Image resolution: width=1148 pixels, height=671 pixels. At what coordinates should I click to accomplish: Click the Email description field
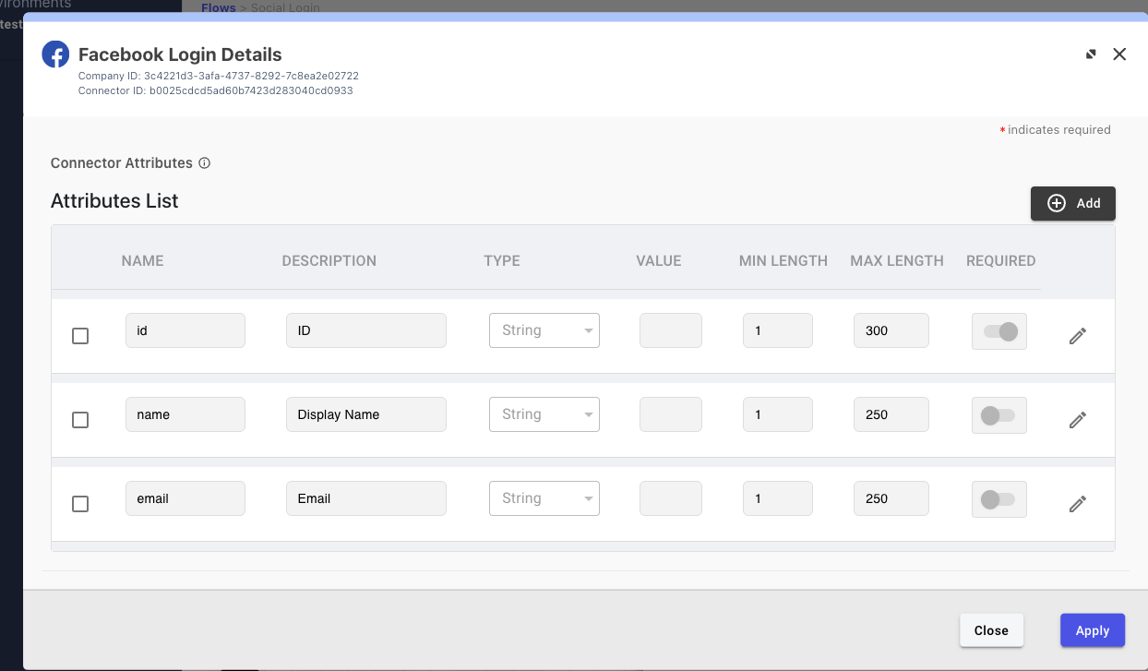[x=366, y=498]
